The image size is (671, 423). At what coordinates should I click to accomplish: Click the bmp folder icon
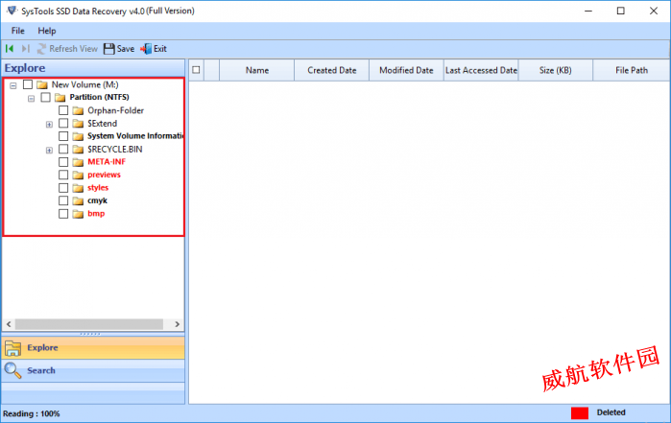pyautogui.click(x=78, y=214)
